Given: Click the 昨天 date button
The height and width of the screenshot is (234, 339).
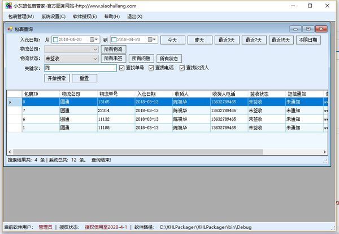Looking at the screenshot, I should click(x=200, y=40).
